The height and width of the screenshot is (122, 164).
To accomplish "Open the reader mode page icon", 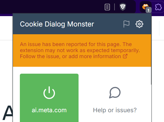I will coord(107,7).
